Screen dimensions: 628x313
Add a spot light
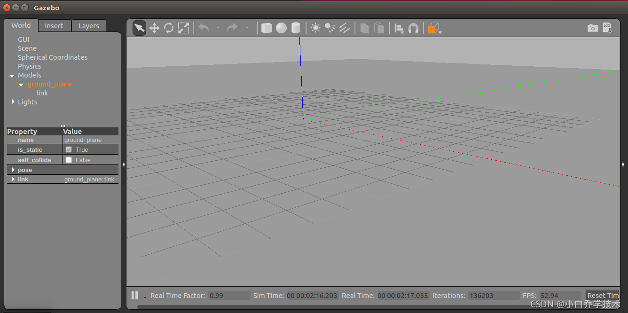coord(330,28)
